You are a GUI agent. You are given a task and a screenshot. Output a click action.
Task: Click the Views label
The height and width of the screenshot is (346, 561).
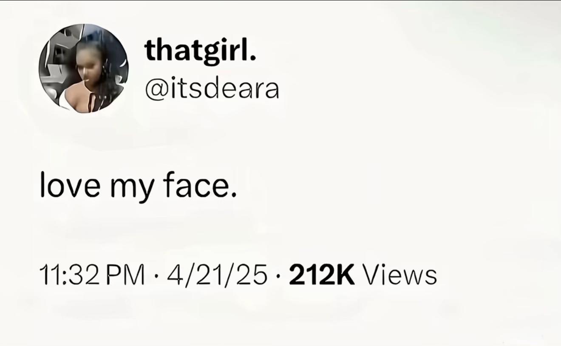(399, 275)
